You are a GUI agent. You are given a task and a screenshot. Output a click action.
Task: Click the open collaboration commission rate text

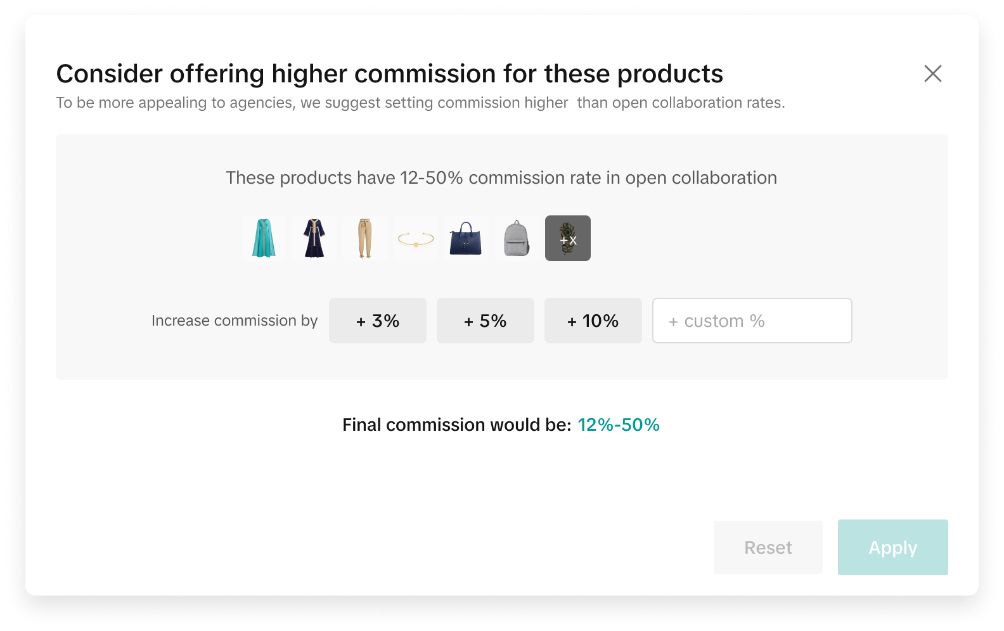pos(501,178)
